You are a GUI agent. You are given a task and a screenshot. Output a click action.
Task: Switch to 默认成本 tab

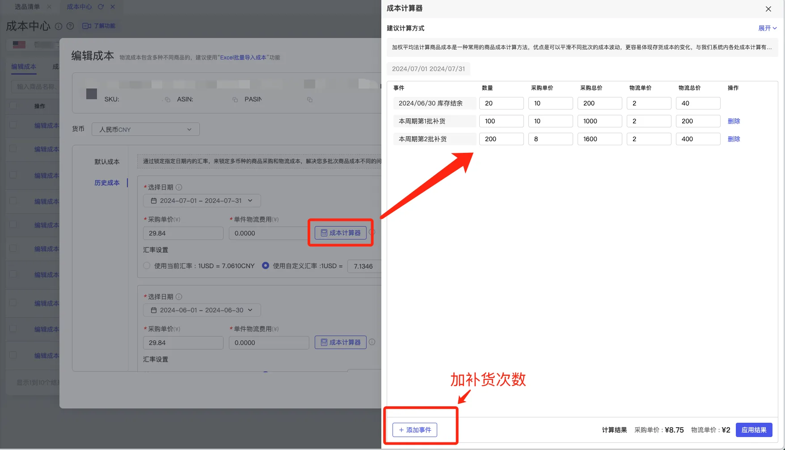coord(107,162)
